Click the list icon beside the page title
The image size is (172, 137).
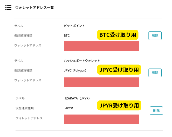point(8,8)
